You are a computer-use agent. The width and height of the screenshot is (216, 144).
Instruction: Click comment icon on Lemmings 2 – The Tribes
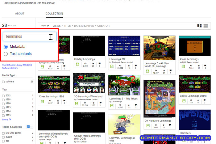click(136, 105)
